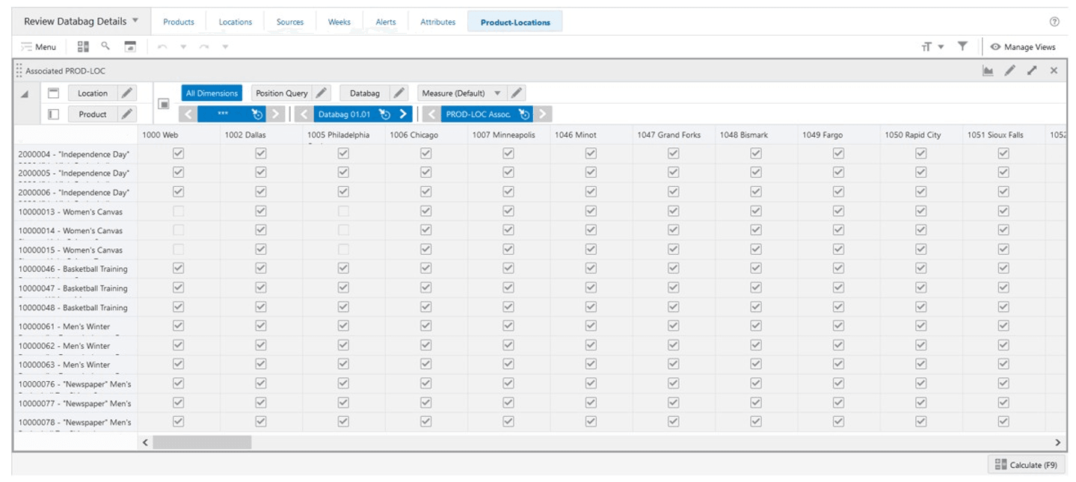Click the search magnifier icon

tap(105, 46)
